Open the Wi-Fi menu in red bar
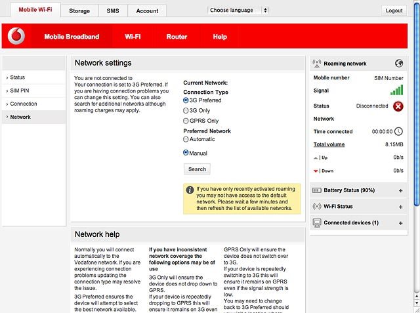420x313 pixels. [133, 37]
